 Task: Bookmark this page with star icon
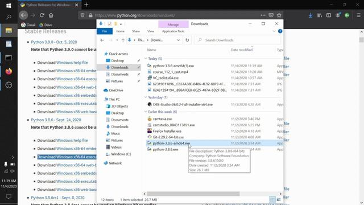tap(279, 15)
